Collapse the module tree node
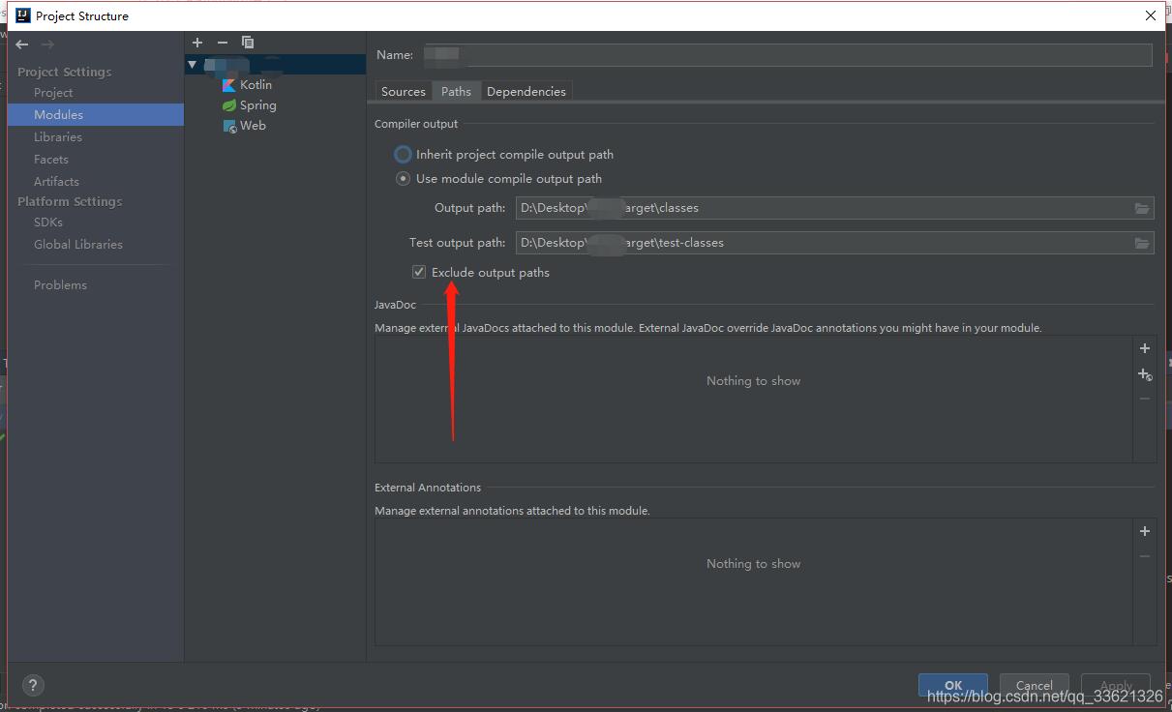The image size is (1172, 712). [193, 65]
